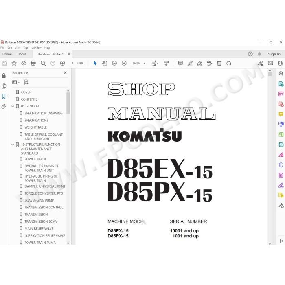This screenshot has height=285, width=285.
Task: Show the security lock settings panel
Action: point(4,76)
